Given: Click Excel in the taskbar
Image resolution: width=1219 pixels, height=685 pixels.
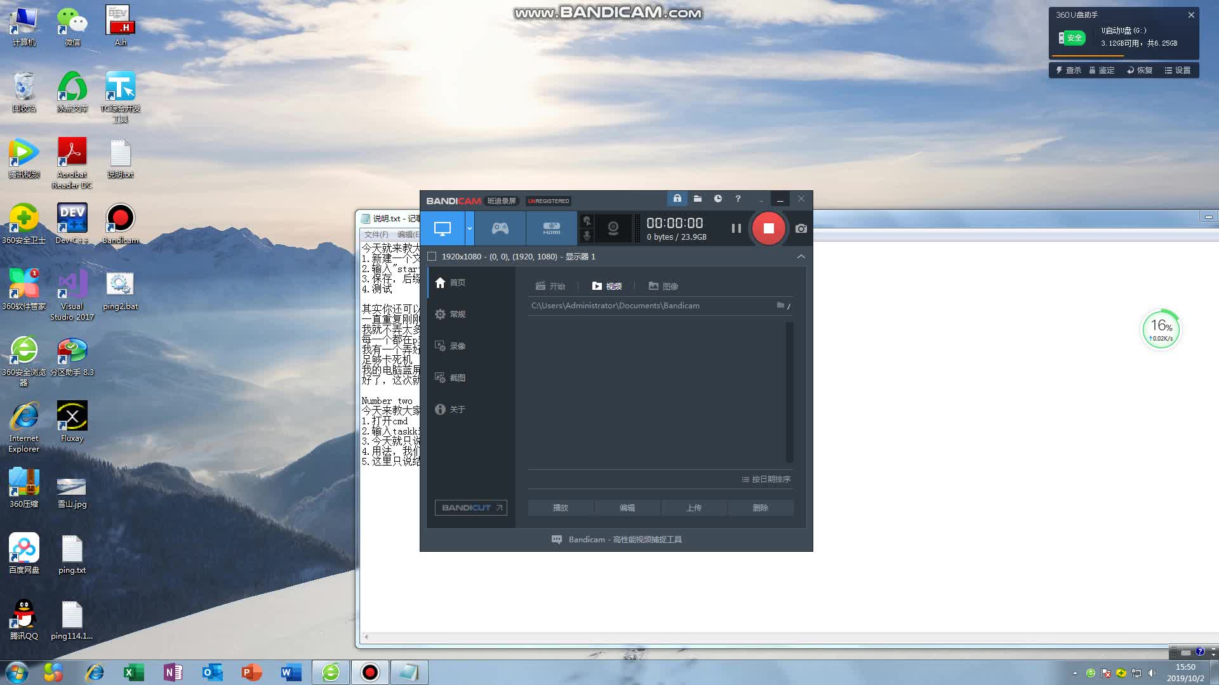Looking at the screenshot, I should coord(133,672).
